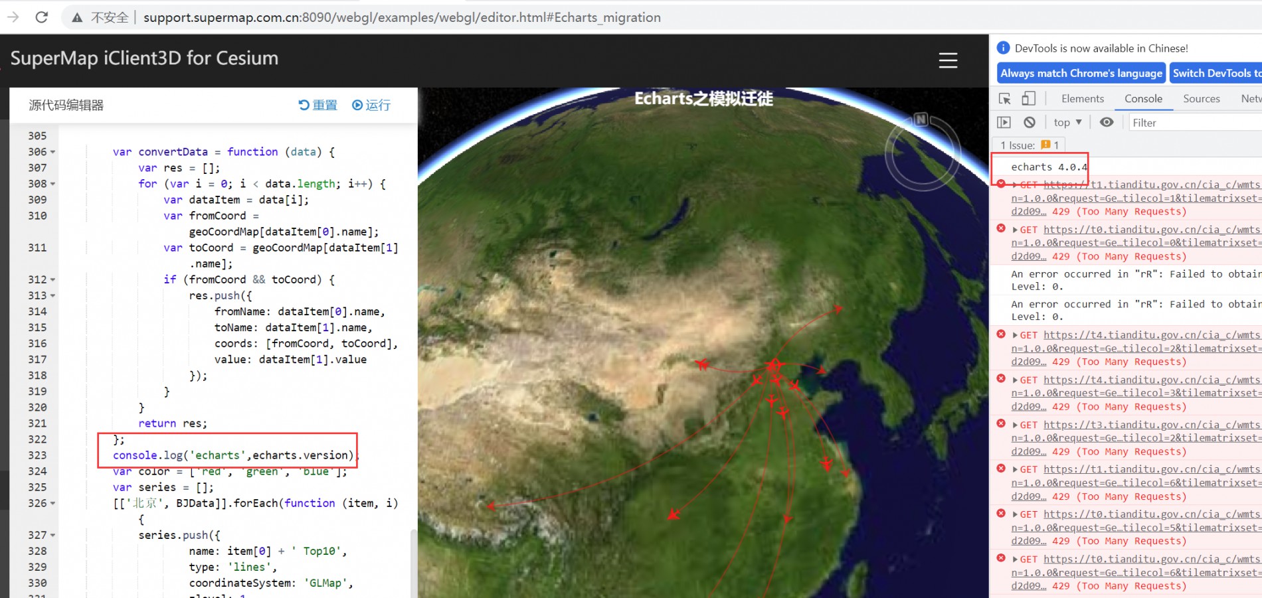Image resolution: width=1262 pixels, height=598 pixels.
Task: Activate the DevTools inspect element picker
Action: point(1004,99)
